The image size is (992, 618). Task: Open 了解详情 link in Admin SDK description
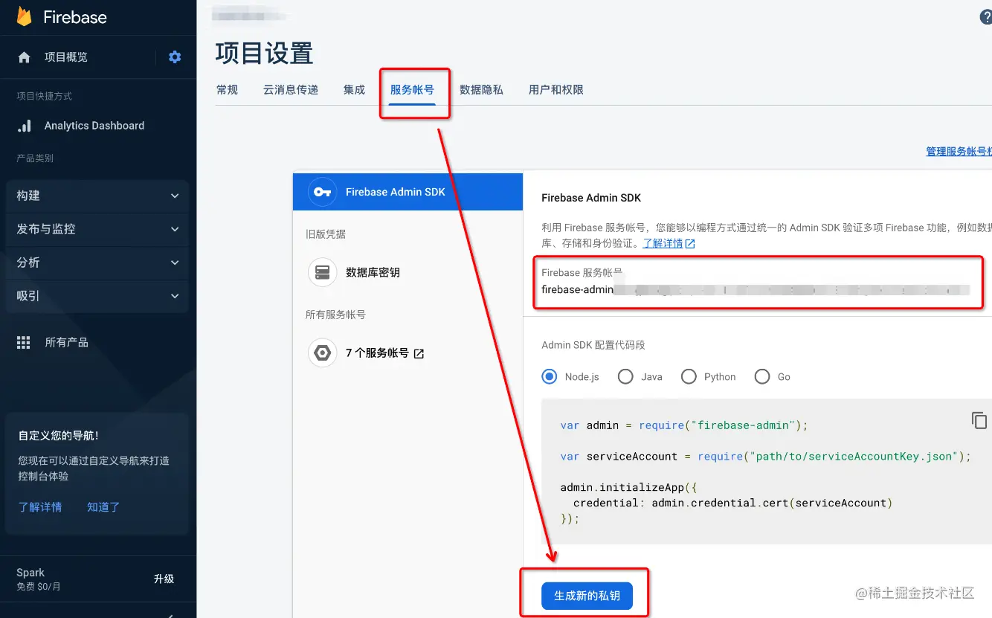(663, 243)
